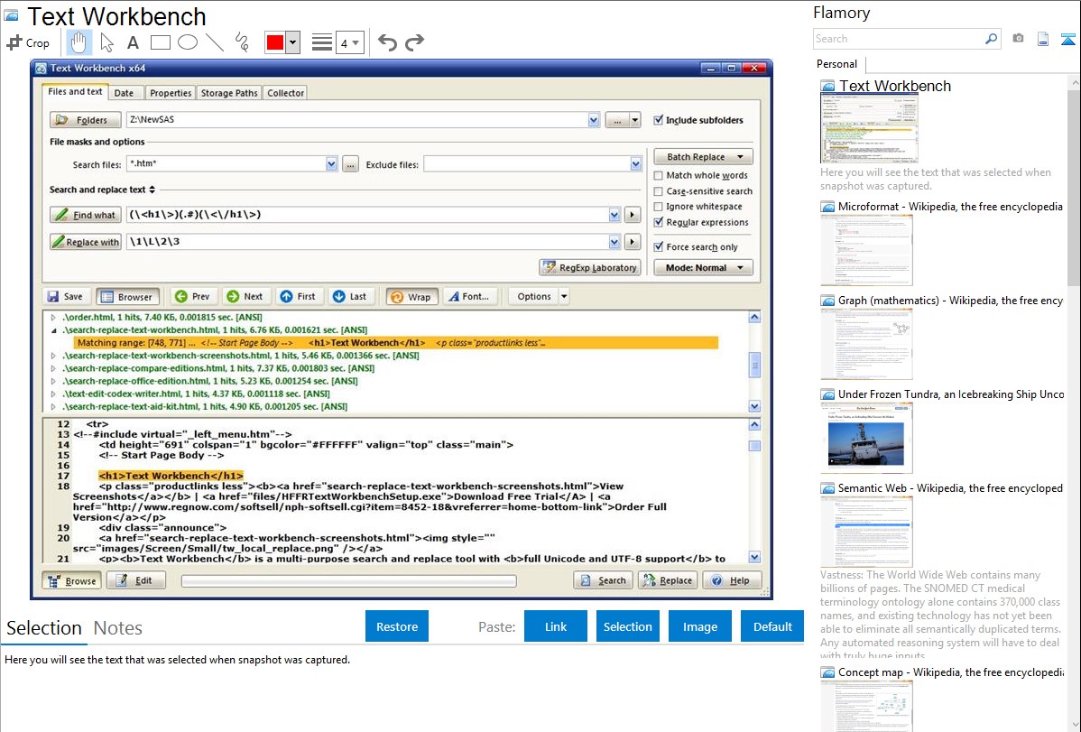Open the Find what history dropdown
This screenshot has height=732, width=1081.
pyautogui.click(x=614, y=215)
